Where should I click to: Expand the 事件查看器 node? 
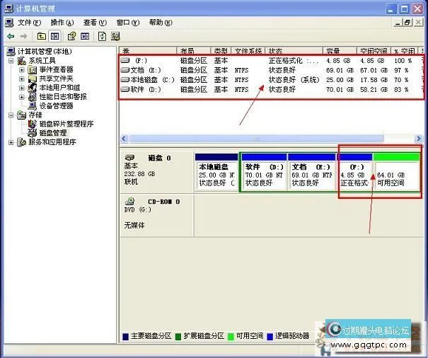pyautogui.click(x=21, y=70)
